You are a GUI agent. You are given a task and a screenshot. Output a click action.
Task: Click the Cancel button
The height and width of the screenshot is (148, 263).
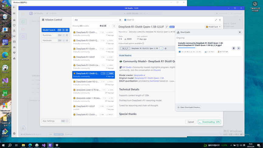tap(191, 122)
